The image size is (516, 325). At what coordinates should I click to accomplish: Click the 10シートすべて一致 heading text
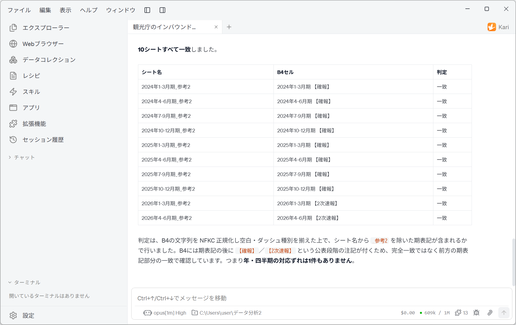coord(164,49)
